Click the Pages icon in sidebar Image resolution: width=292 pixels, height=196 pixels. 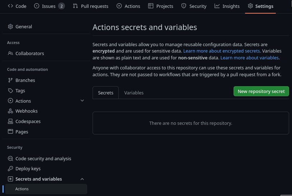coord(10,132)
